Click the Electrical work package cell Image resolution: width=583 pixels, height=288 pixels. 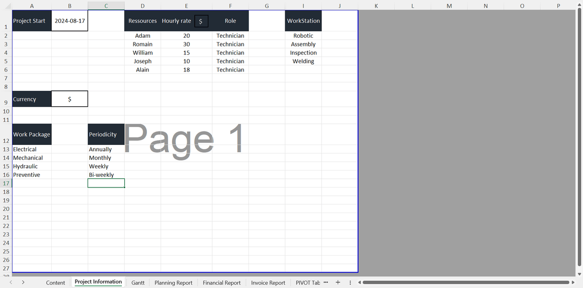pyautogui.click(x=31, y=149)
